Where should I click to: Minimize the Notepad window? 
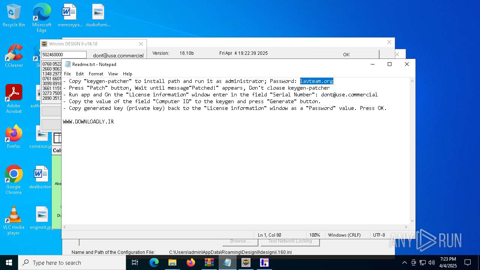373,64
